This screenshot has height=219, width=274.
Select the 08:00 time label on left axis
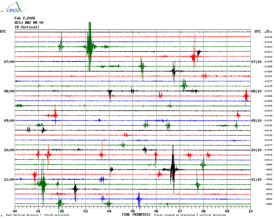[x=9, y=91]
